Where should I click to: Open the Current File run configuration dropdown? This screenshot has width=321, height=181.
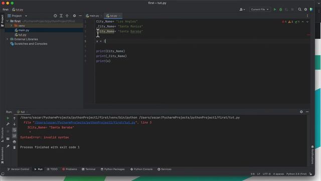click(x=260, y=10)
